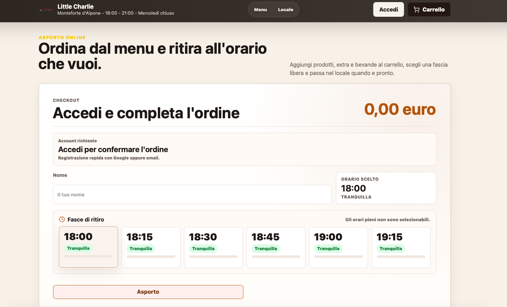
Task: Click the CHECKOUT label
Action: click(x=66, y=100)
